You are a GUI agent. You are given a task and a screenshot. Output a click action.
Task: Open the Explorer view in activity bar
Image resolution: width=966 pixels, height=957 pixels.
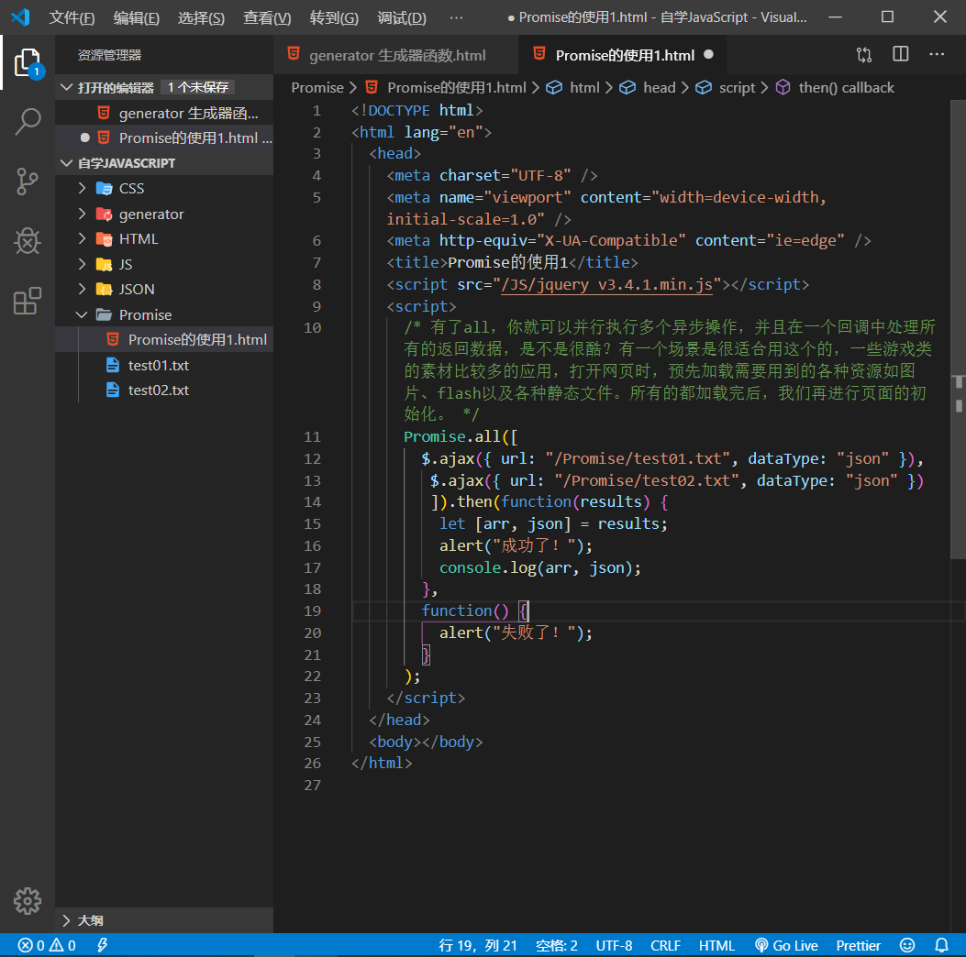(x=28, y=62)
